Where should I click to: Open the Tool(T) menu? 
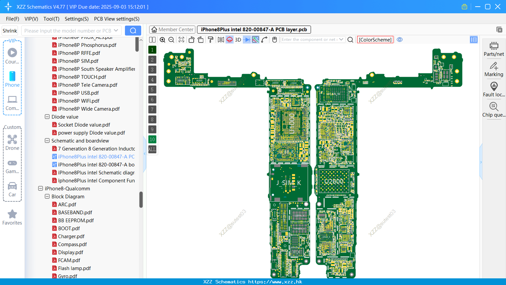pos(51,19)
